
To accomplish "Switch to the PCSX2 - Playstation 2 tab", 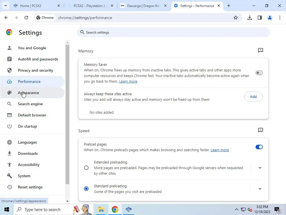I will (90, 6).
